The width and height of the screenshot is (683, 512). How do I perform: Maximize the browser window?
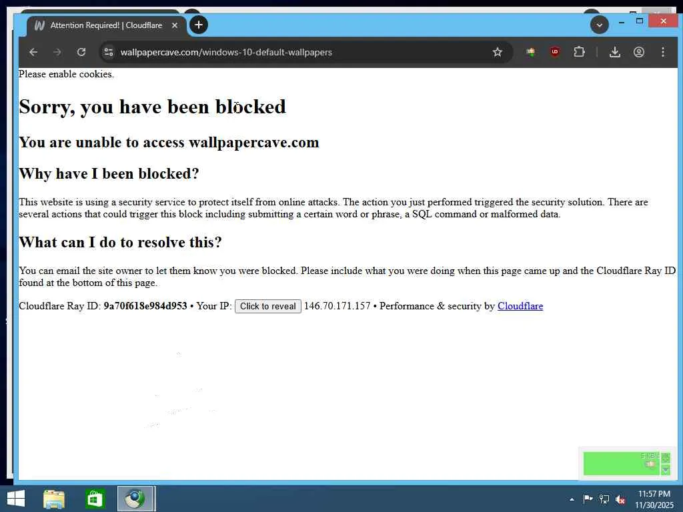point(640,21)
